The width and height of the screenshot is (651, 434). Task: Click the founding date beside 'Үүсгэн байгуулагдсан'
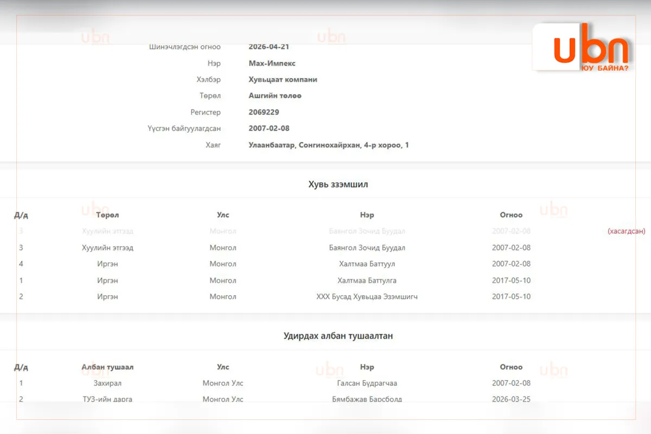(x=269, y=129)
